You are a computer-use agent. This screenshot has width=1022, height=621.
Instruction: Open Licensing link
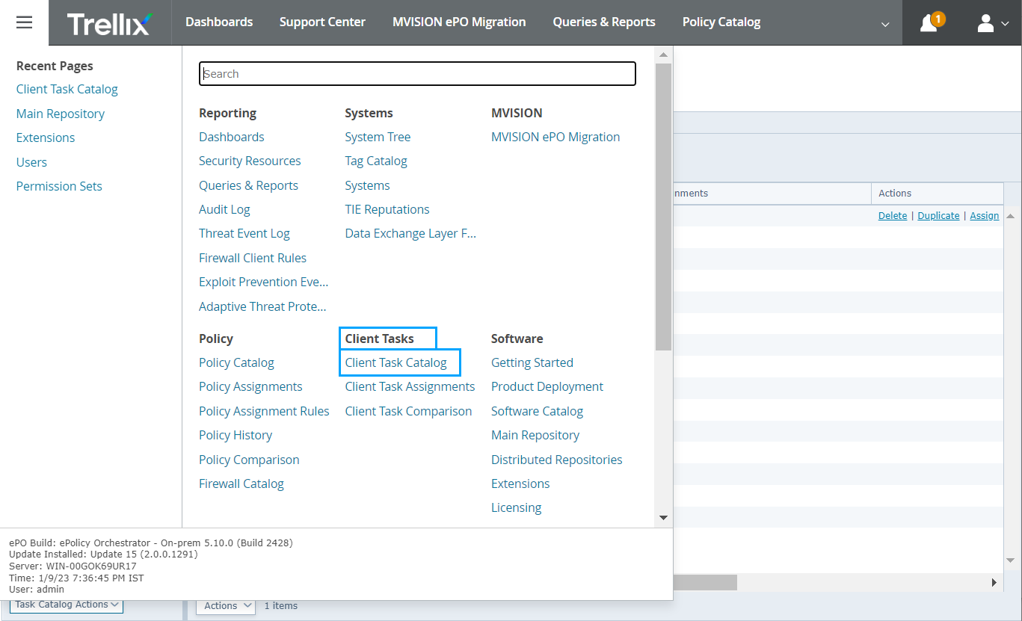coord(516,507)
